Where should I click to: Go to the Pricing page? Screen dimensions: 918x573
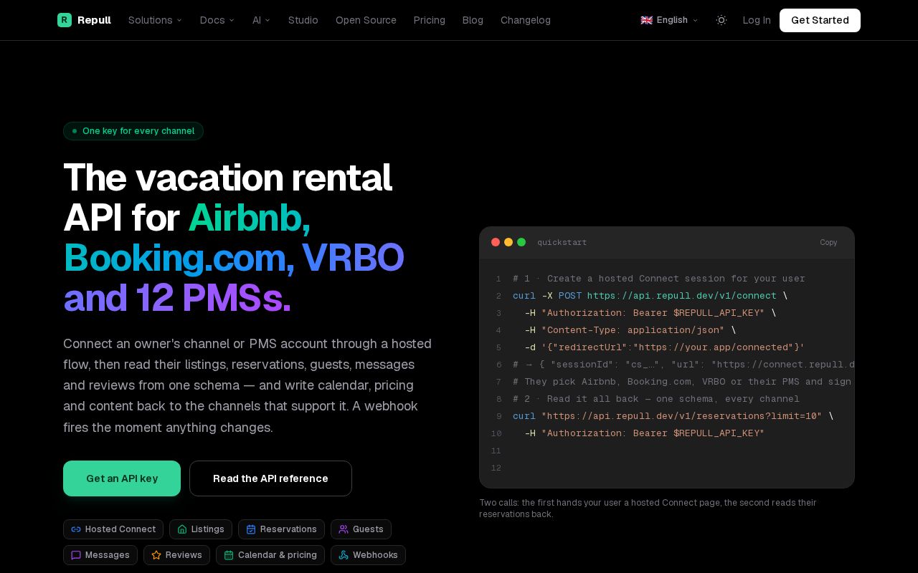[430, 20]
